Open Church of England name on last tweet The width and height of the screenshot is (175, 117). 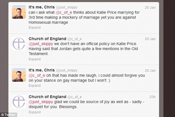pyautogui.click(x=47, y=97)
